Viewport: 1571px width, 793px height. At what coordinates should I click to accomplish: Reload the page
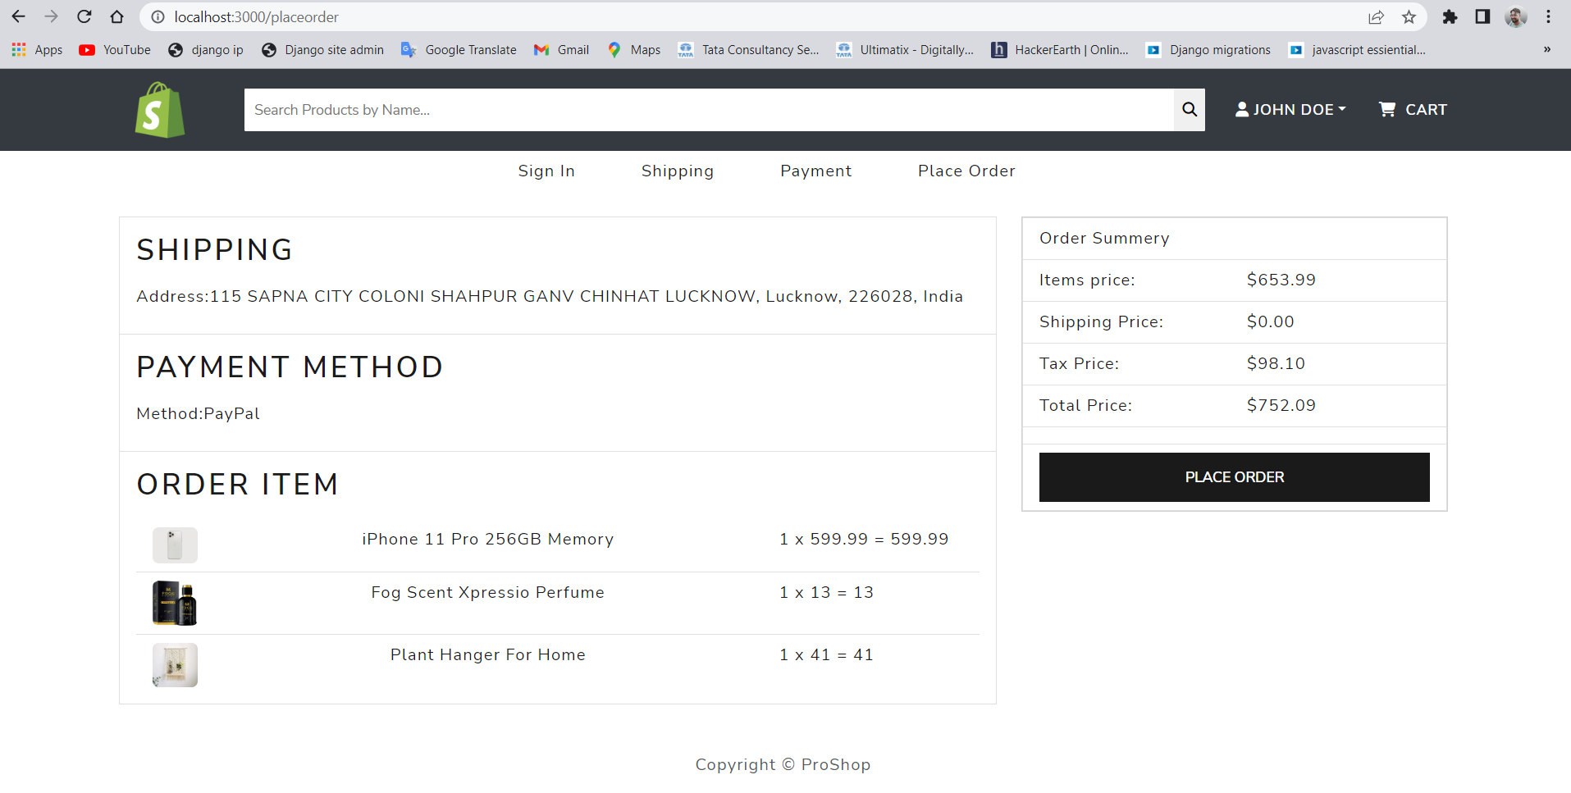[x=84, y=16]
